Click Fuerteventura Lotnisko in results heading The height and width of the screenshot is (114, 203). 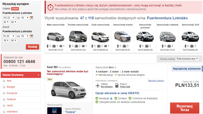pyautogui.click(x=167, y=18)
